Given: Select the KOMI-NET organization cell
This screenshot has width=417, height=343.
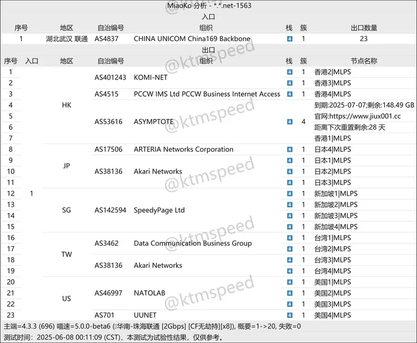Looking at the screenshot, I should [150, 77].
